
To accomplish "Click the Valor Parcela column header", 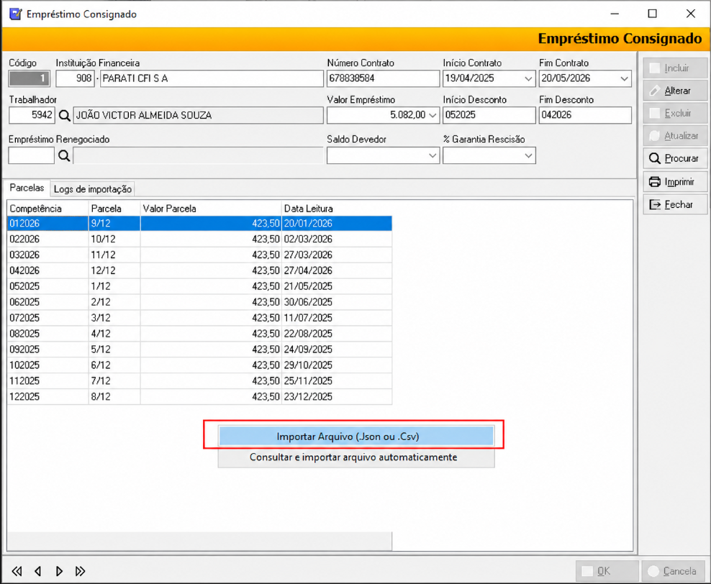I will (x=211, y=209).
